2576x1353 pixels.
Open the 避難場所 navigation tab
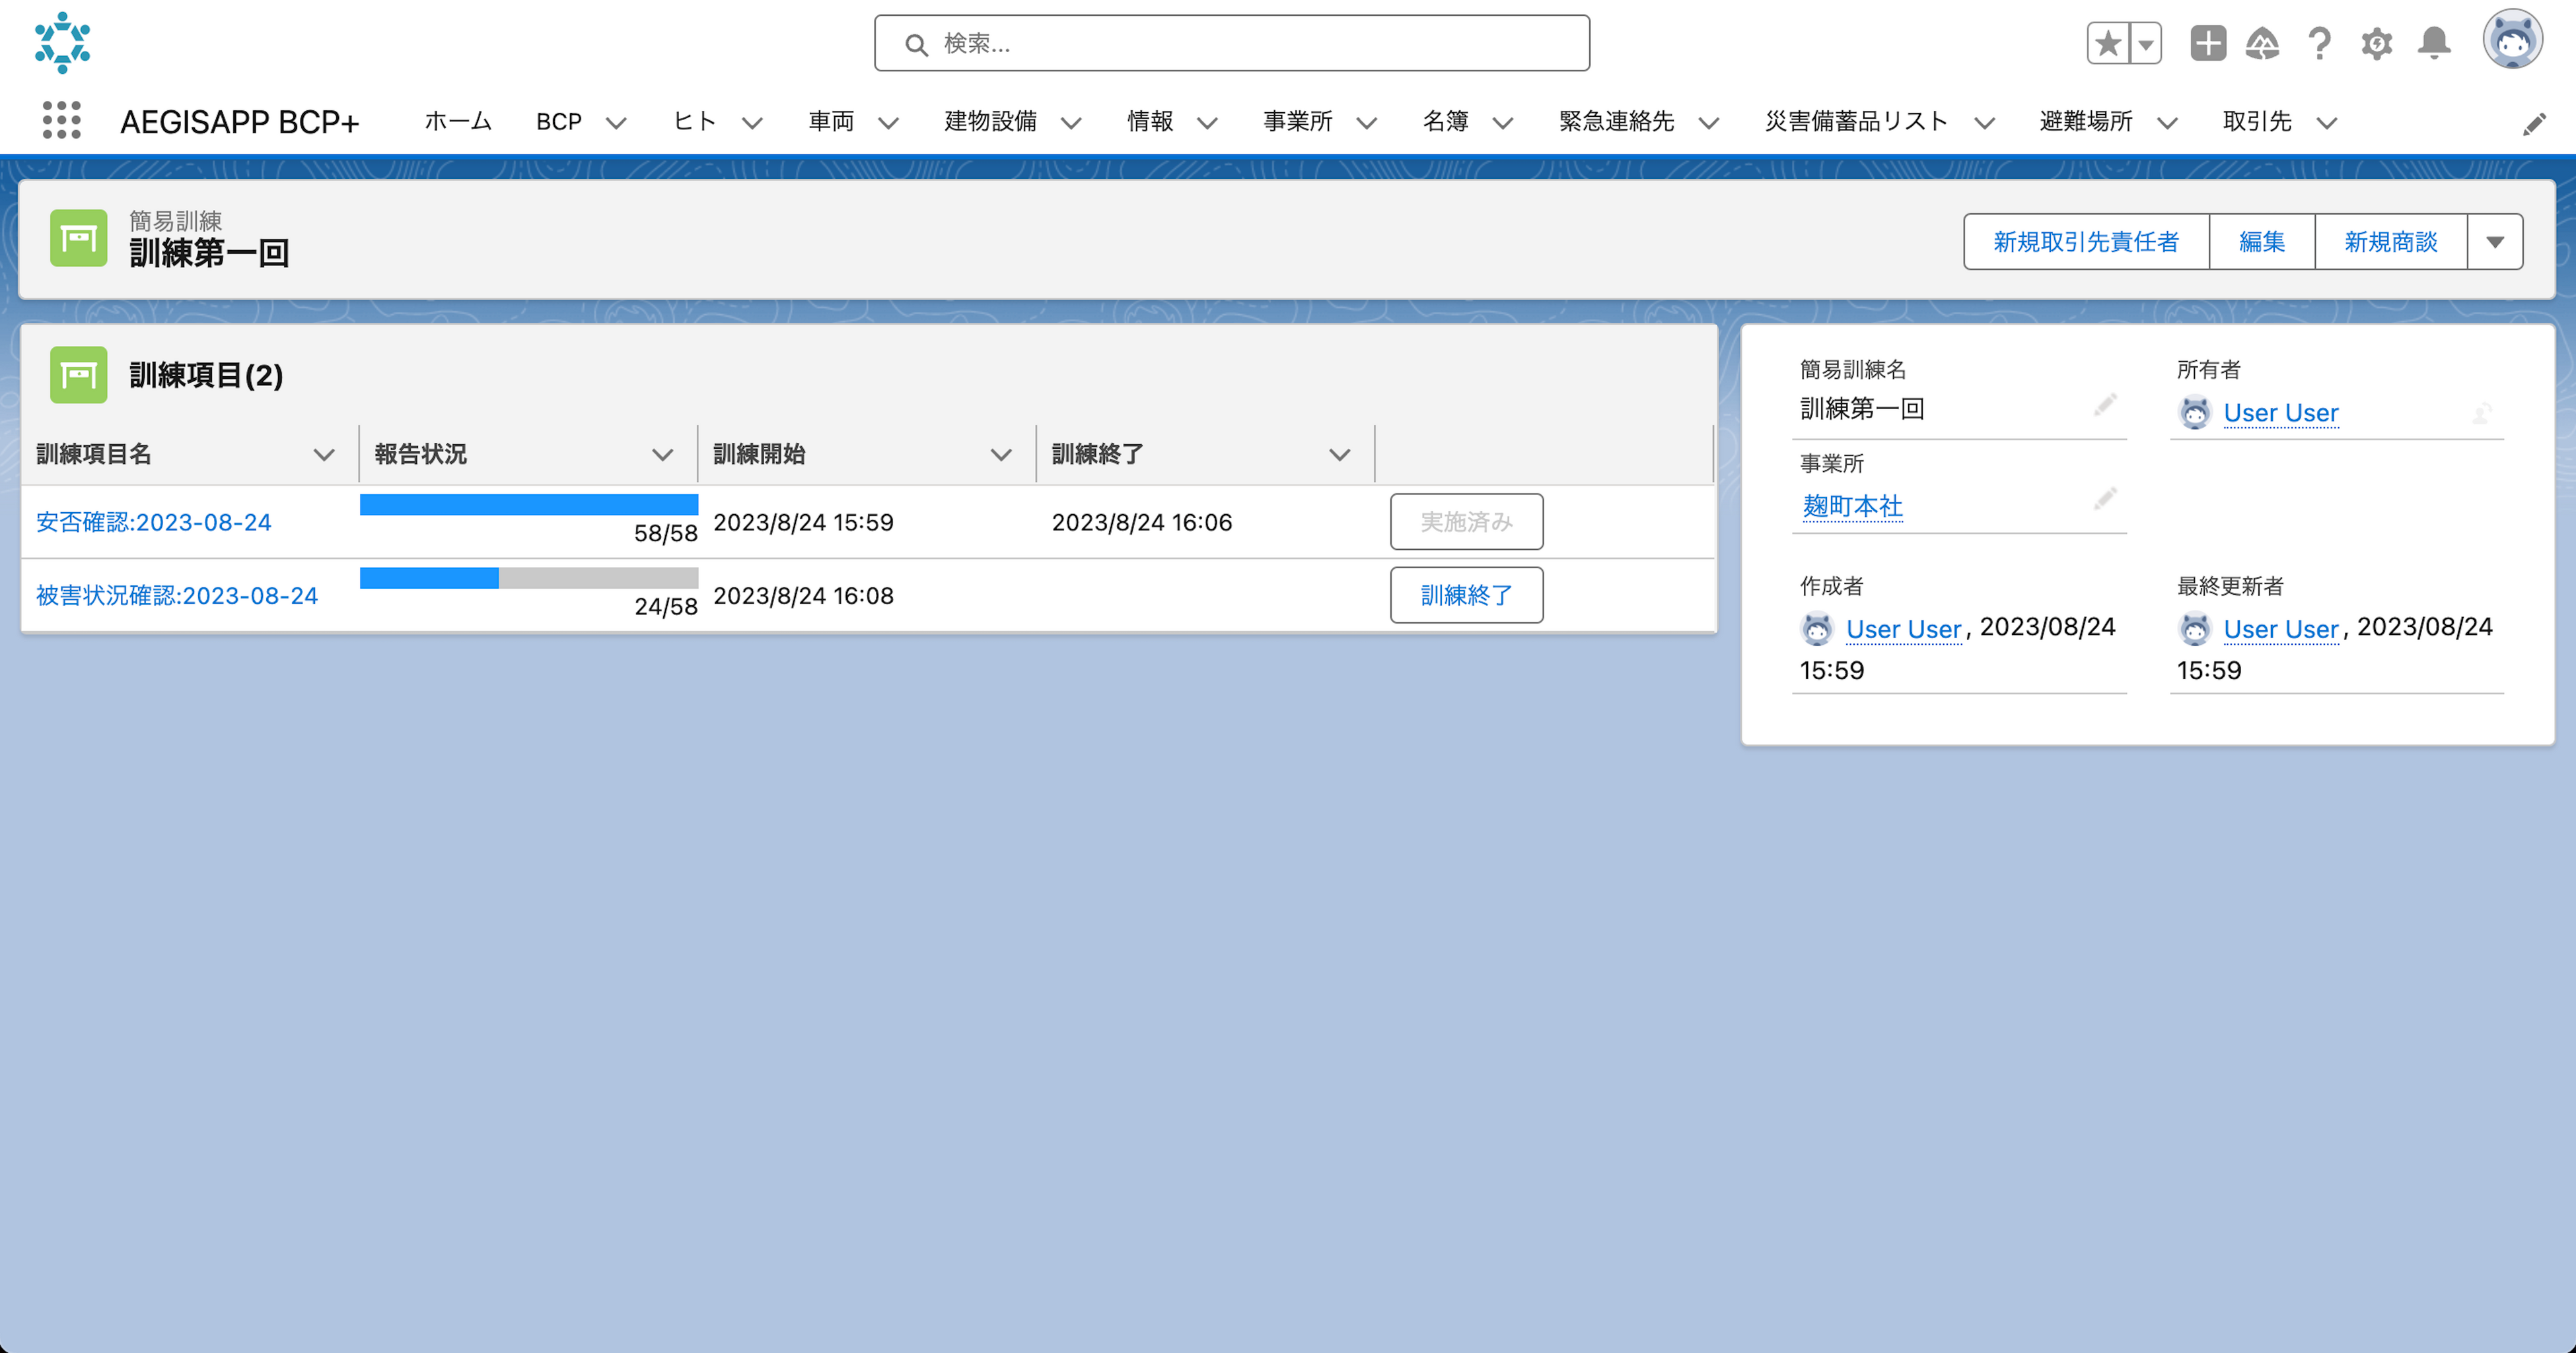tap(2085, 122)
